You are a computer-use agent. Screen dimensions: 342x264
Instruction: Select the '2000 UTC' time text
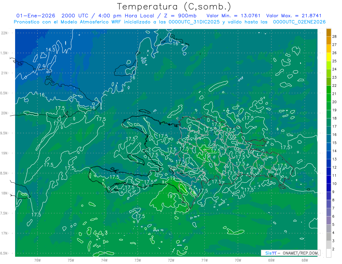click(x=75, y=16)
